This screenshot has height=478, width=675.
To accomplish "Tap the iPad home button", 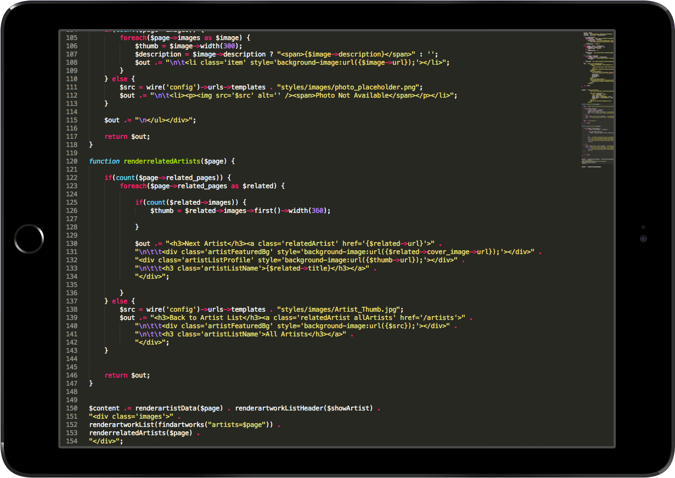I will [x=29, y=239].
